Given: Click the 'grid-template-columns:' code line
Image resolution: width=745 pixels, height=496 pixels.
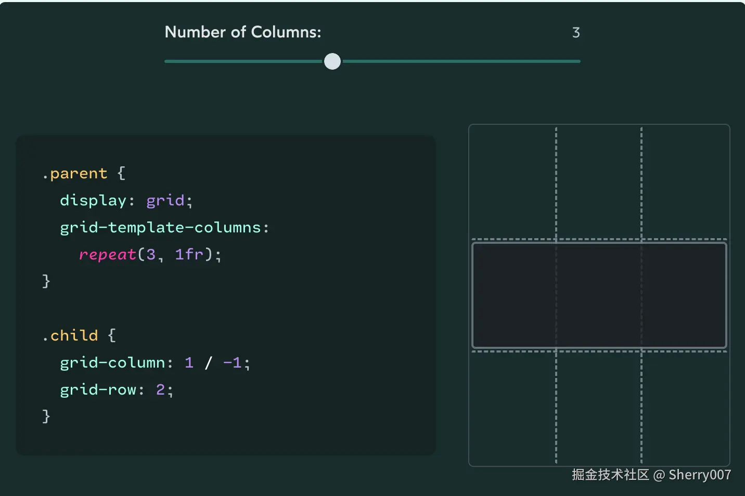Looking at the screenshot, I should pos(164,228).
